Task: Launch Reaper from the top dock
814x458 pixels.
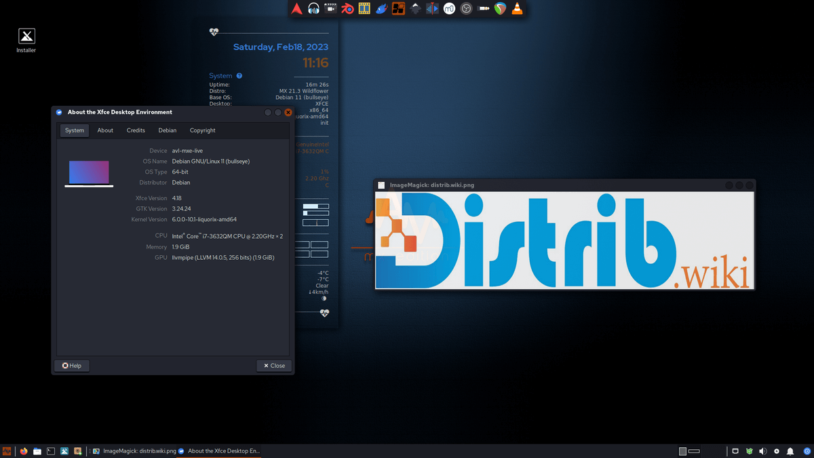Action: pos(500,9)
